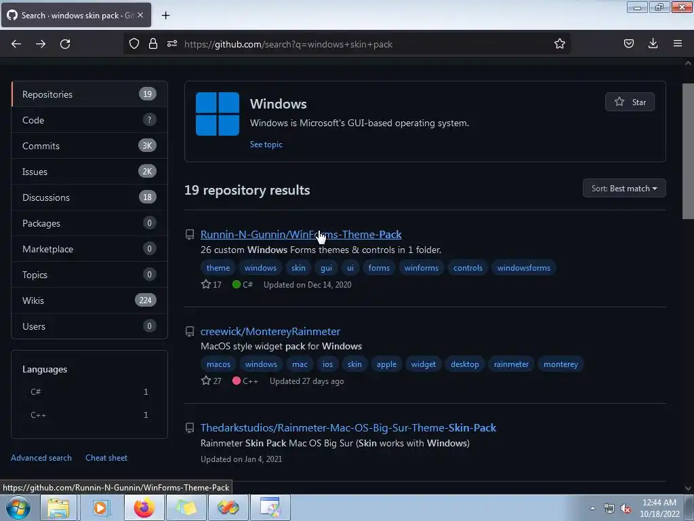Open the tracking protection shield icon
This screenshot has height=521, width=694.
tap(134, 43)
